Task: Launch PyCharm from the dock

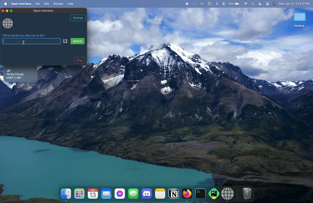Action: click(x=214, y=194)
